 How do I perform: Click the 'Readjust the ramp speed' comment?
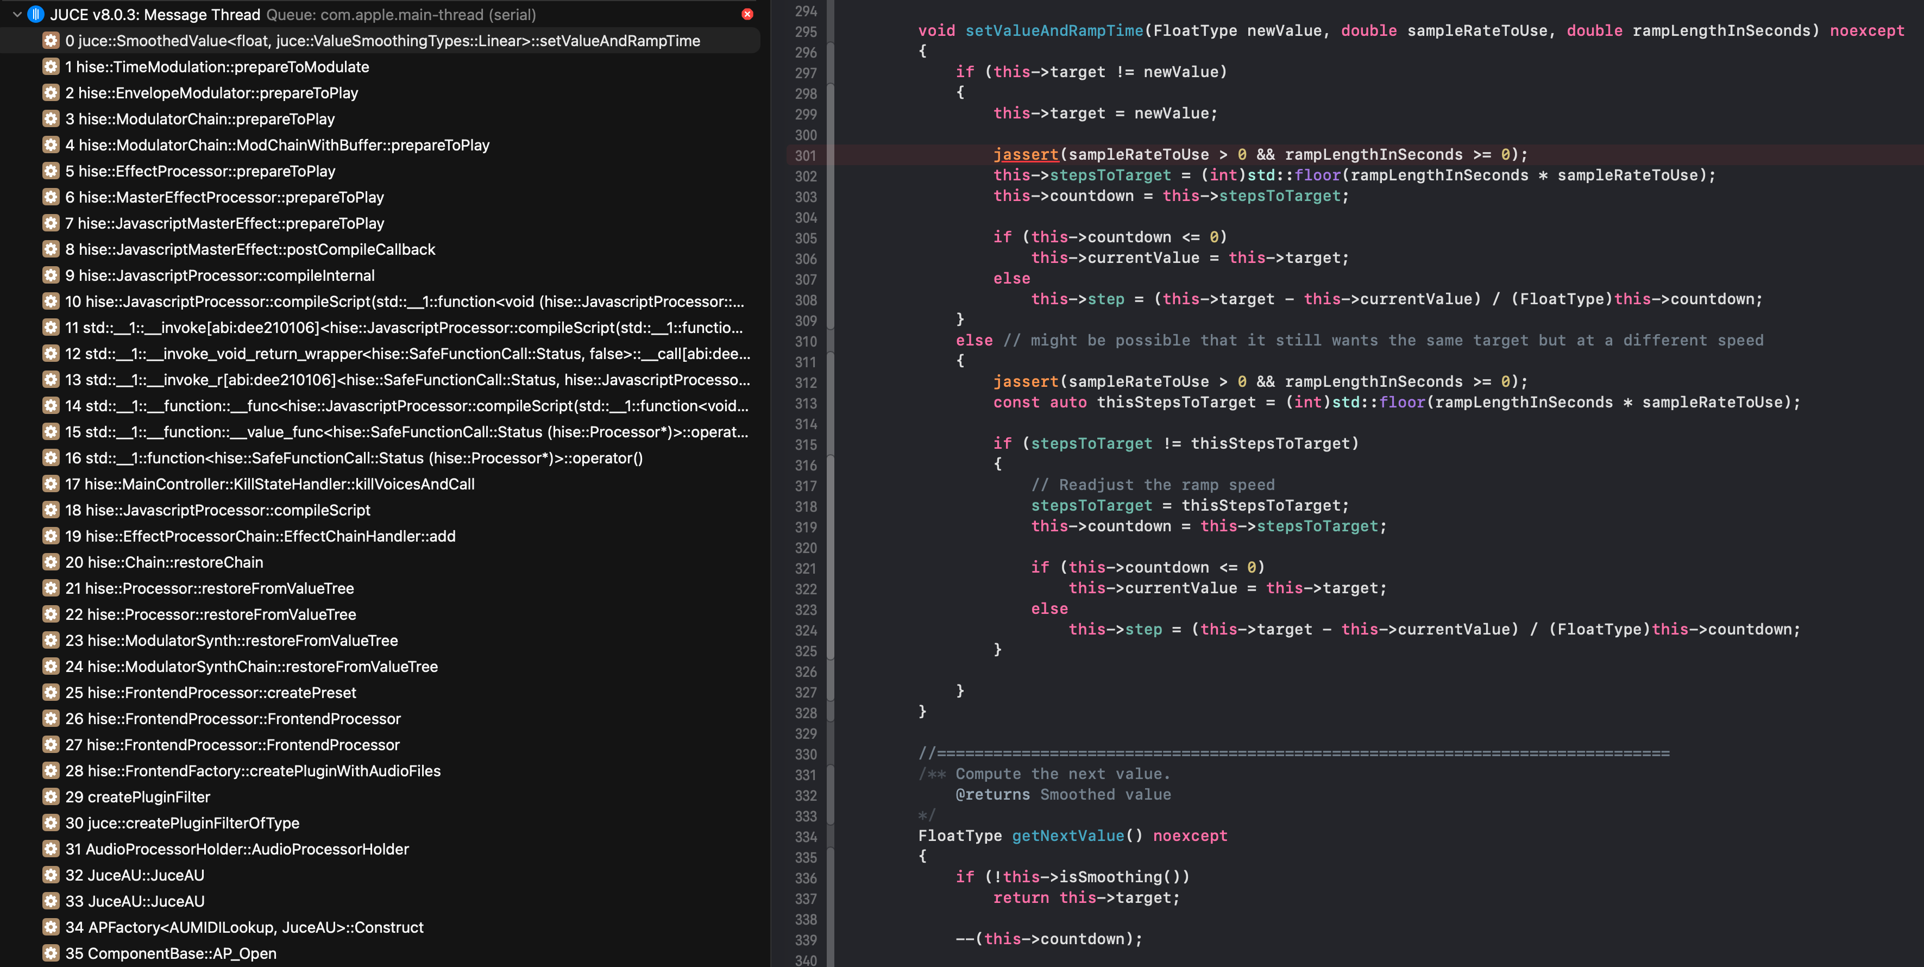[x=1153, y=485]
